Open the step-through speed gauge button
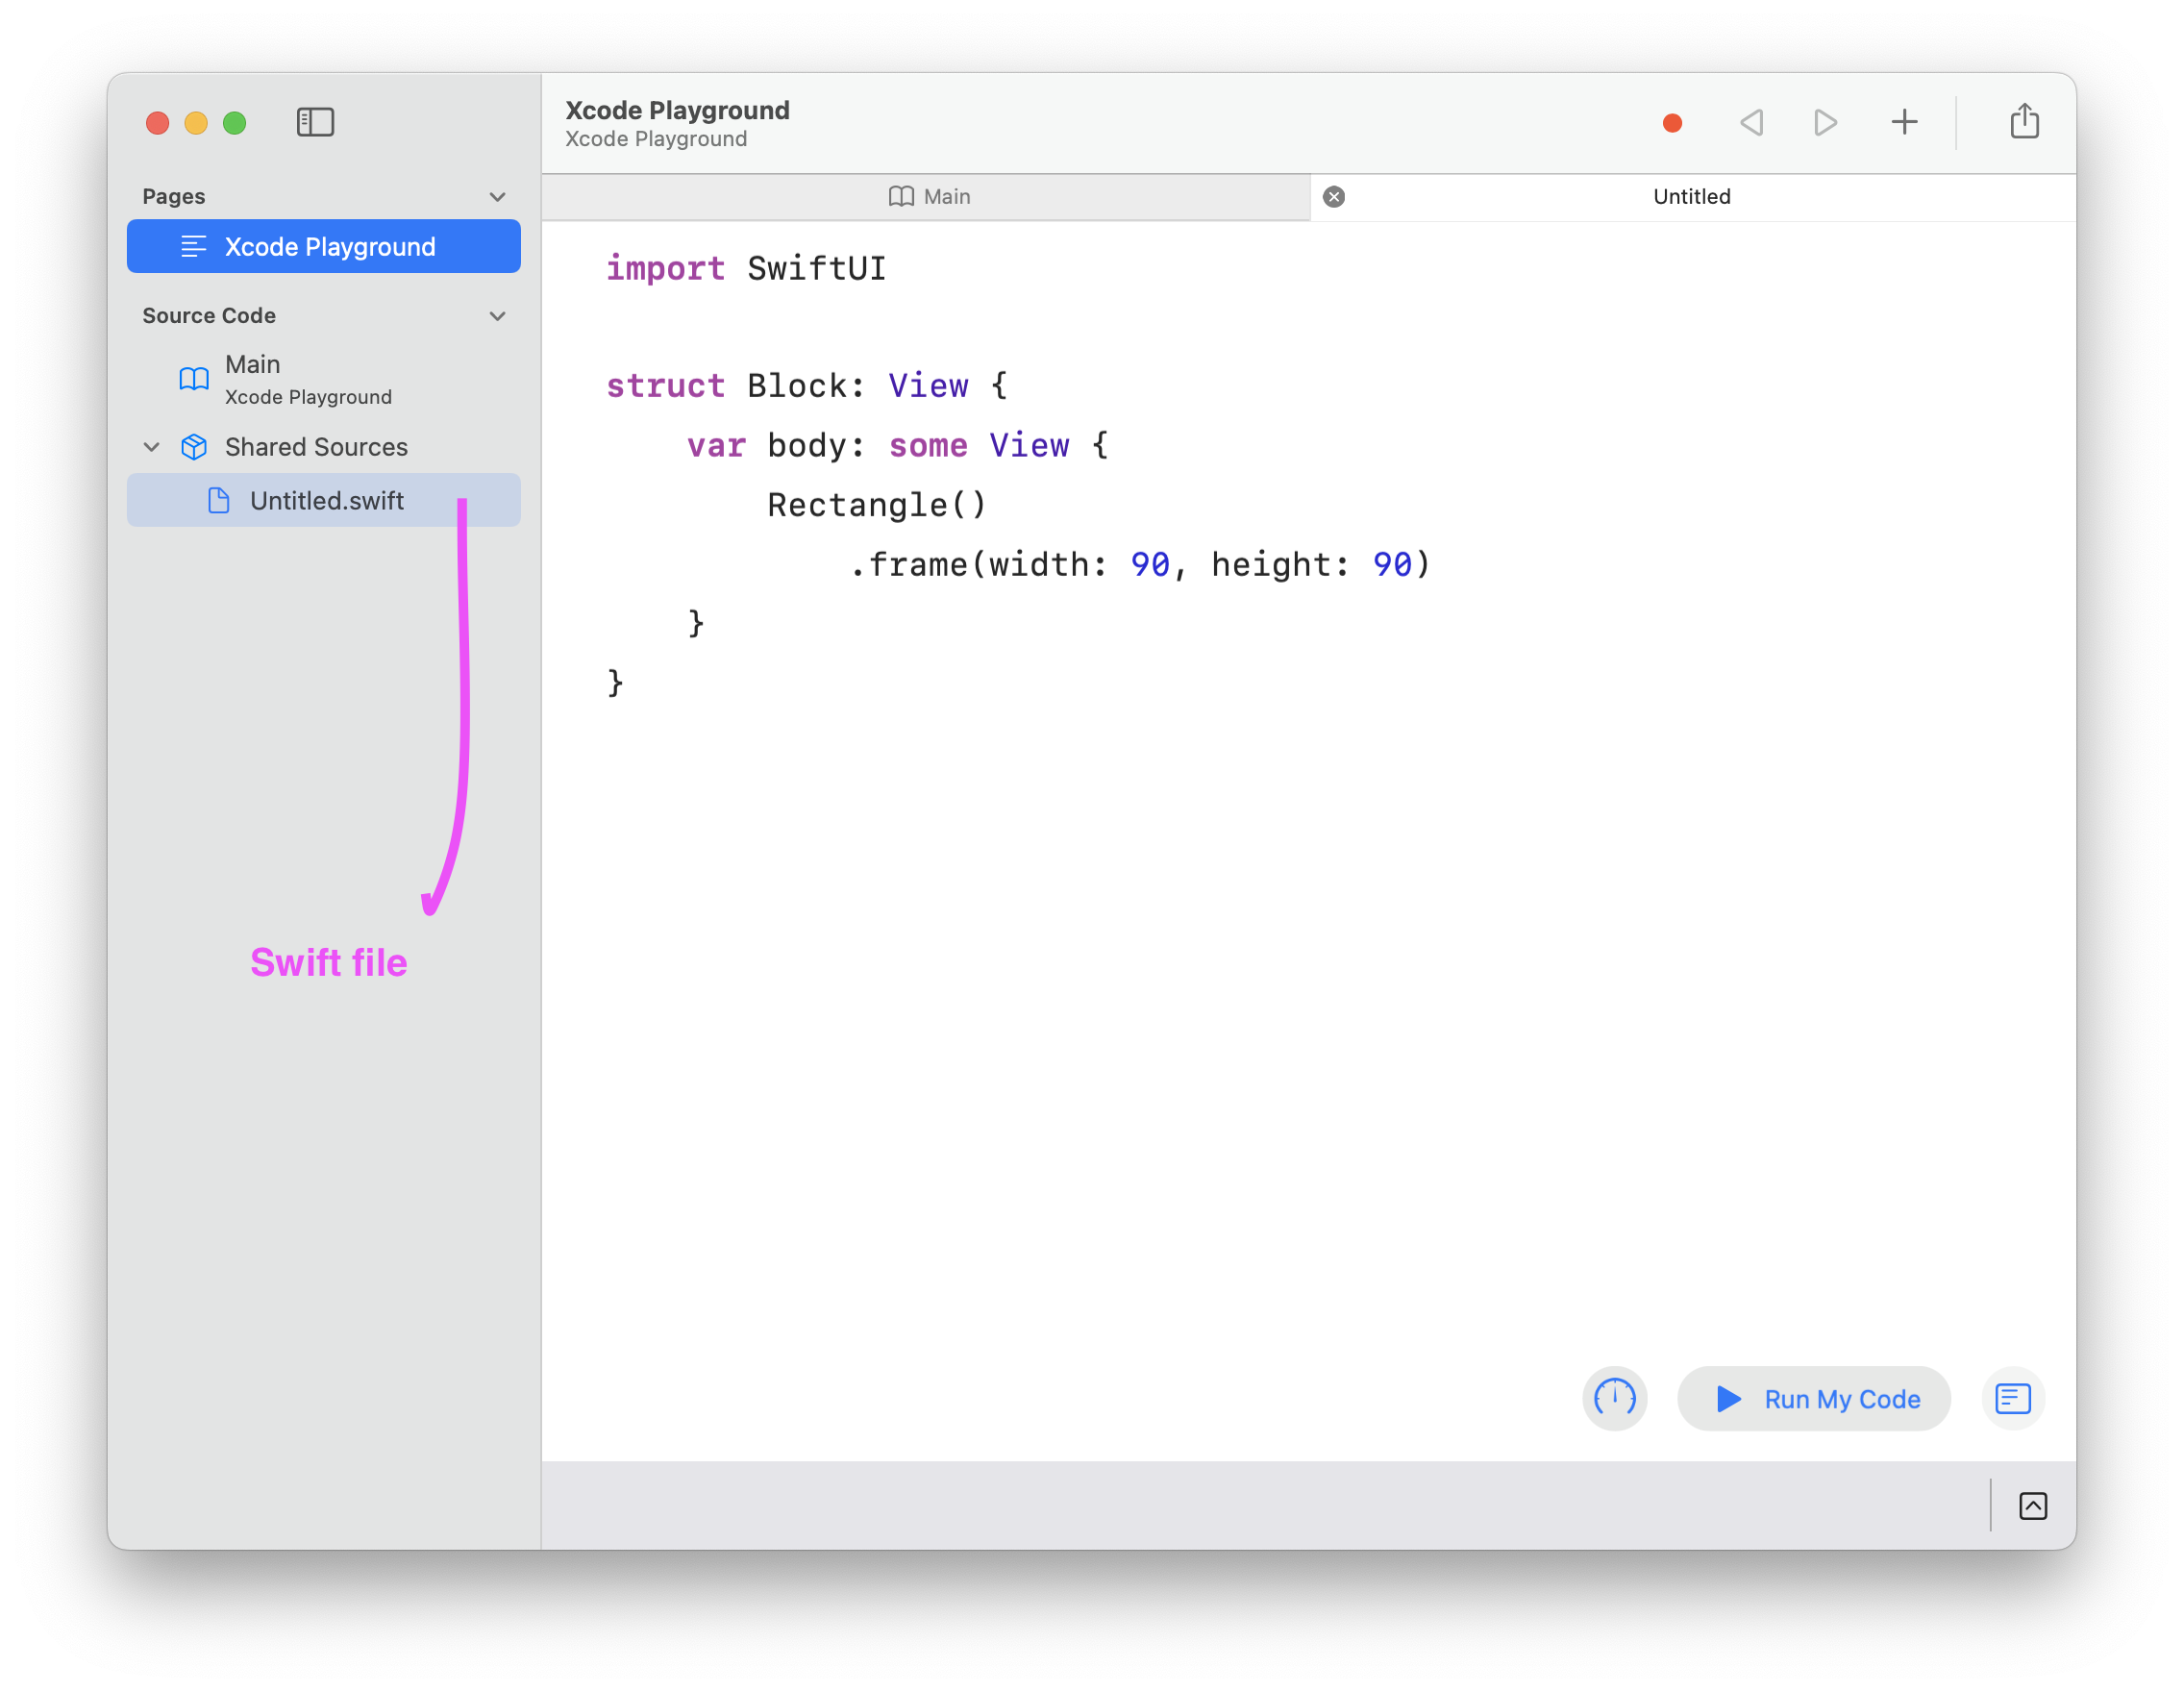This screenshot has height=1692, width=2184. pos(1614,1398)
